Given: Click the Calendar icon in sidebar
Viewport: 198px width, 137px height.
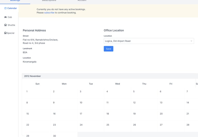Looking at the screenshot, I should [x=5, y=8].
